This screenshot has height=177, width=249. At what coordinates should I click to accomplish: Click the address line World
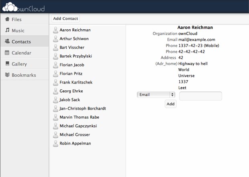coord(184,70)
